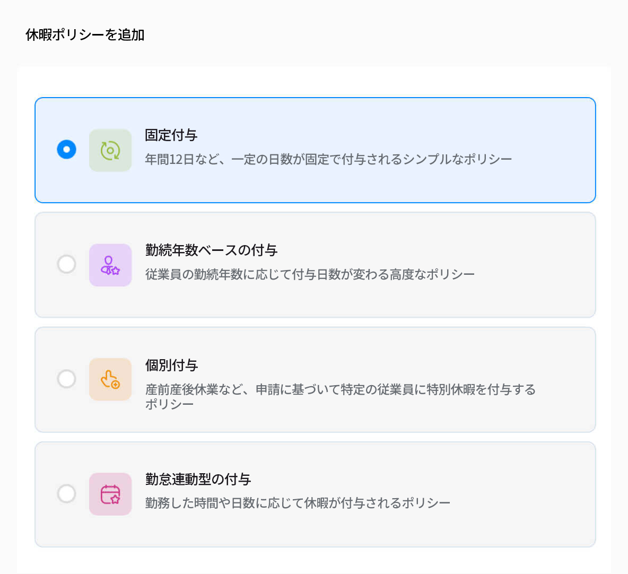Click the 個別付与 title text
The image size is (628, 574).
pyautogui.click(x=170, y=366)
